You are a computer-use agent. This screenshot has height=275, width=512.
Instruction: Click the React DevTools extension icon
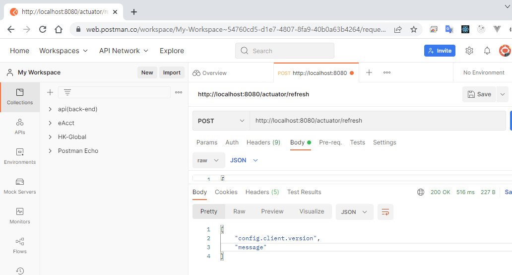point(465,29)
